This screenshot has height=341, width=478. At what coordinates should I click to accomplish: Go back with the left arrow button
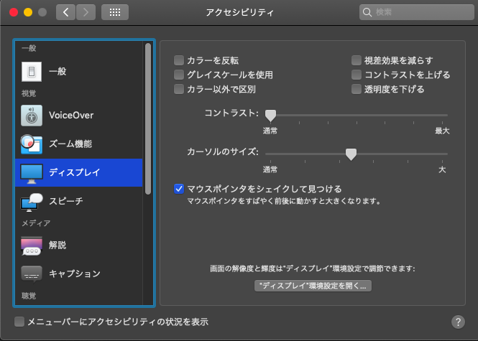[65, 12]
